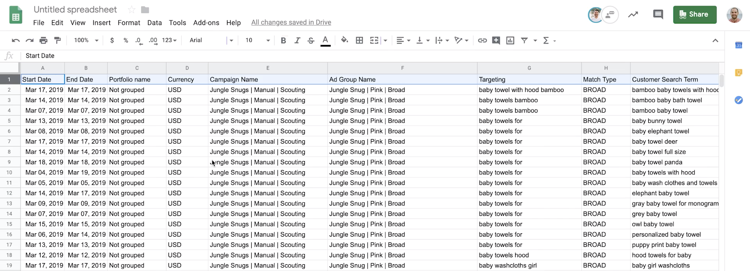Open the text color picker
This screenshot has height=271, width=750.
click(325, 40)
